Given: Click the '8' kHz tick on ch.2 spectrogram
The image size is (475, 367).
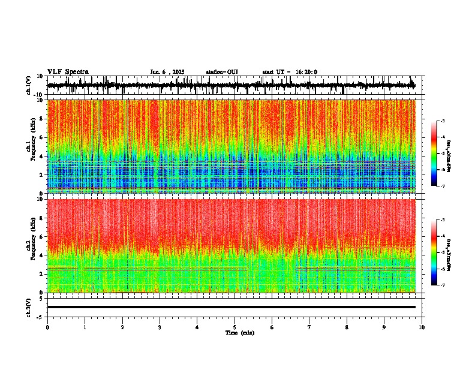Looking at the screenshot, I should coord(42,218).
